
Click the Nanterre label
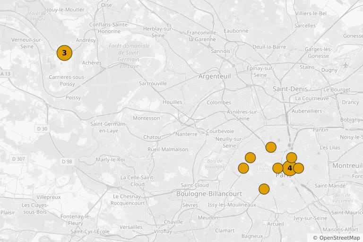coord(186,134)
